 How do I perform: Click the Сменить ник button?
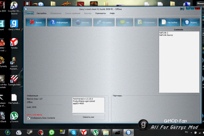88,117
